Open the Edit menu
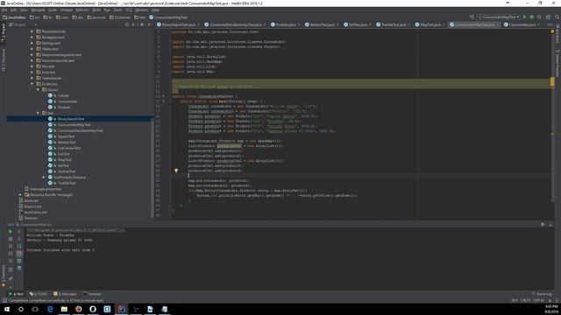This screenshot has width=561, height=315. 14,10
